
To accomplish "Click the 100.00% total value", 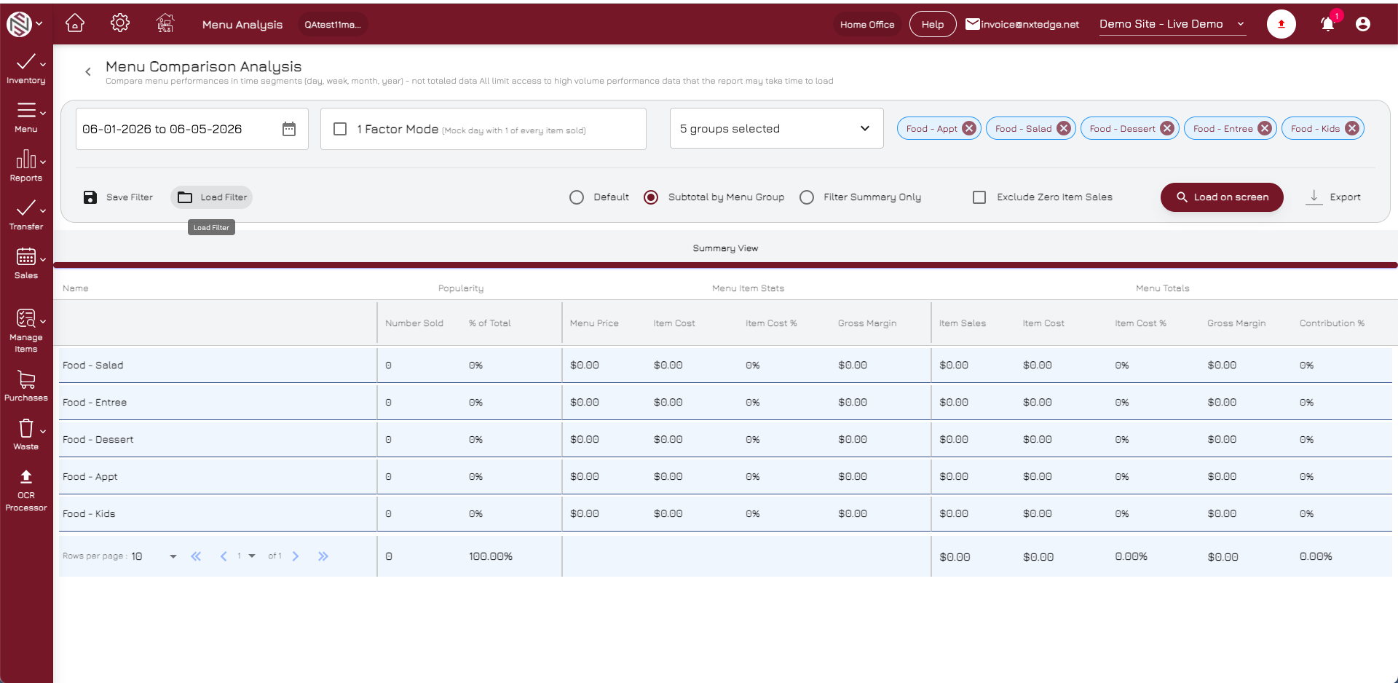I will pyautogui.click(x=491, y=556).
